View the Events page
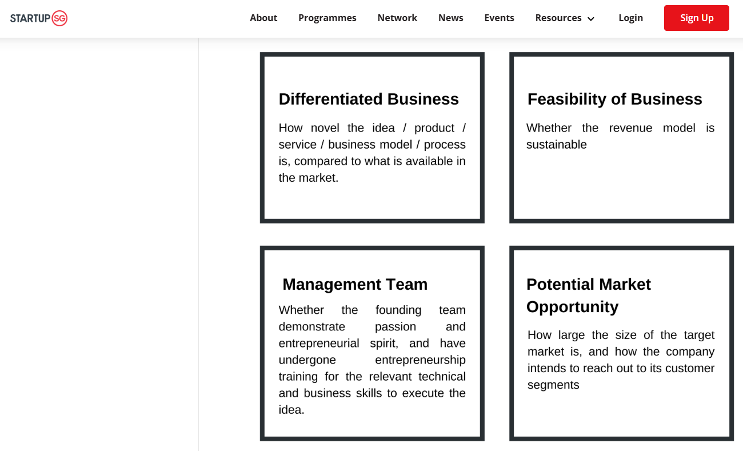 coord(499,18)
